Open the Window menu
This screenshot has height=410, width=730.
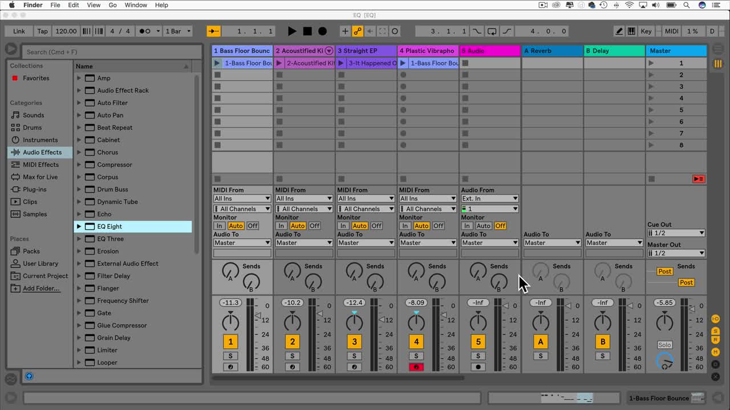pos(136,5)
